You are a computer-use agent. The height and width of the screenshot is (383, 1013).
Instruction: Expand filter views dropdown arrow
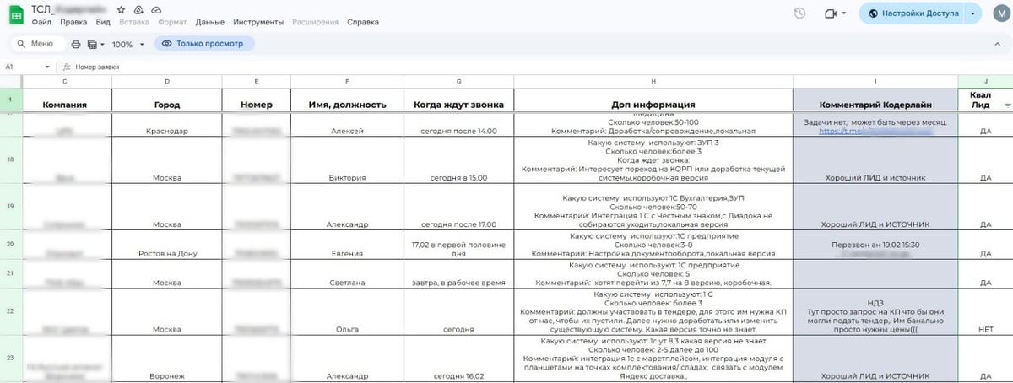click(x=102, y=44)
